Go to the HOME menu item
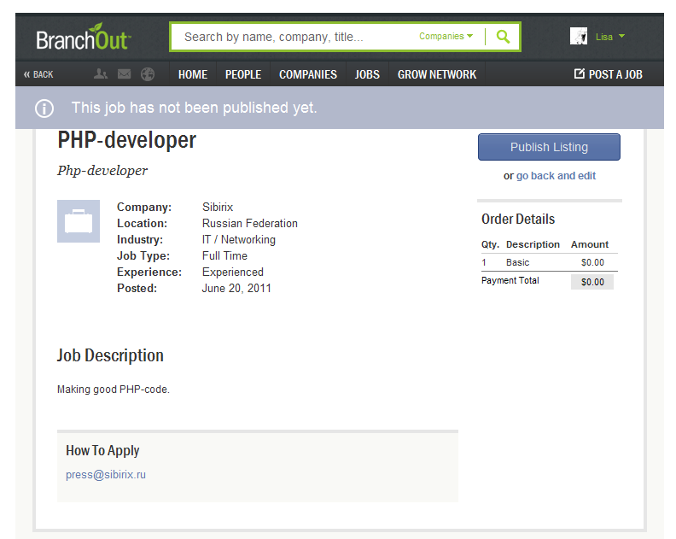The width and height of the screenshot is (676, 539). pyautogui.click(x=193, y=74)
